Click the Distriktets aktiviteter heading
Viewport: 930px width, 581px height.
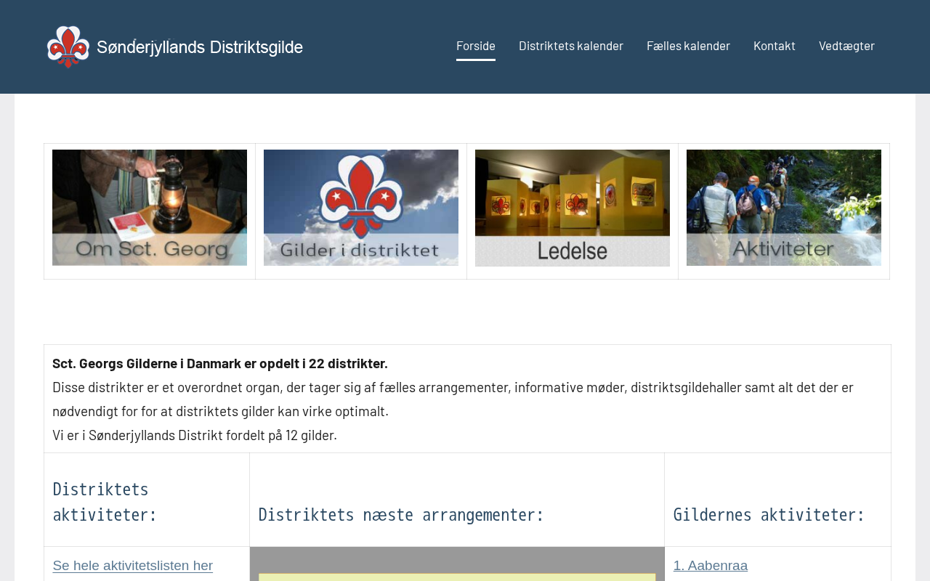click(105, 502)
